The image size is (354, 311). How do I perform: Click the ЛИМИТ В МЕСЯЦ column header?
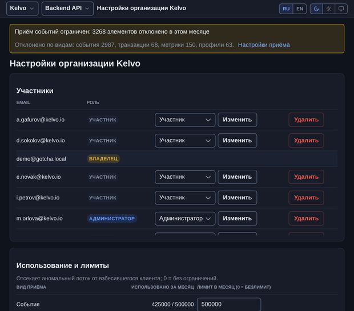click(234, 287)
